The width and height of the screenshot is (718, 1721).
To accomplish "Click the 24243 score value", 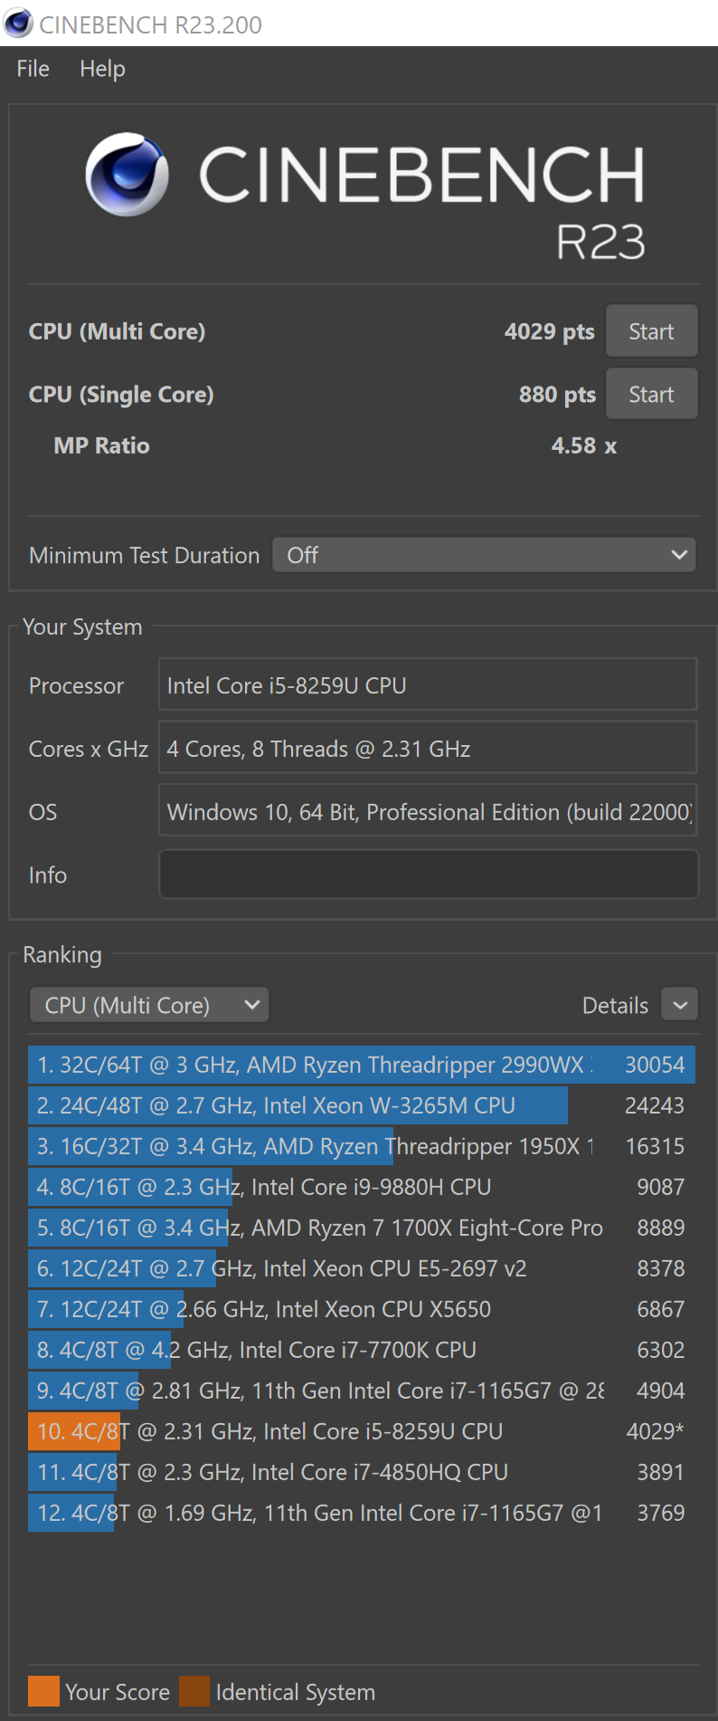I will coord(655,1105).
